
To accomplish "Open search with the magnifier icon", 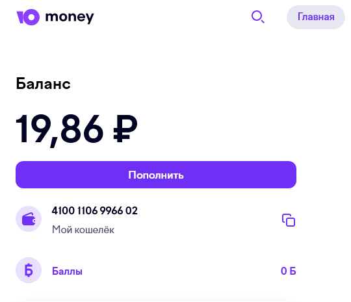I will pyautogui.click(x=258, y=17).
